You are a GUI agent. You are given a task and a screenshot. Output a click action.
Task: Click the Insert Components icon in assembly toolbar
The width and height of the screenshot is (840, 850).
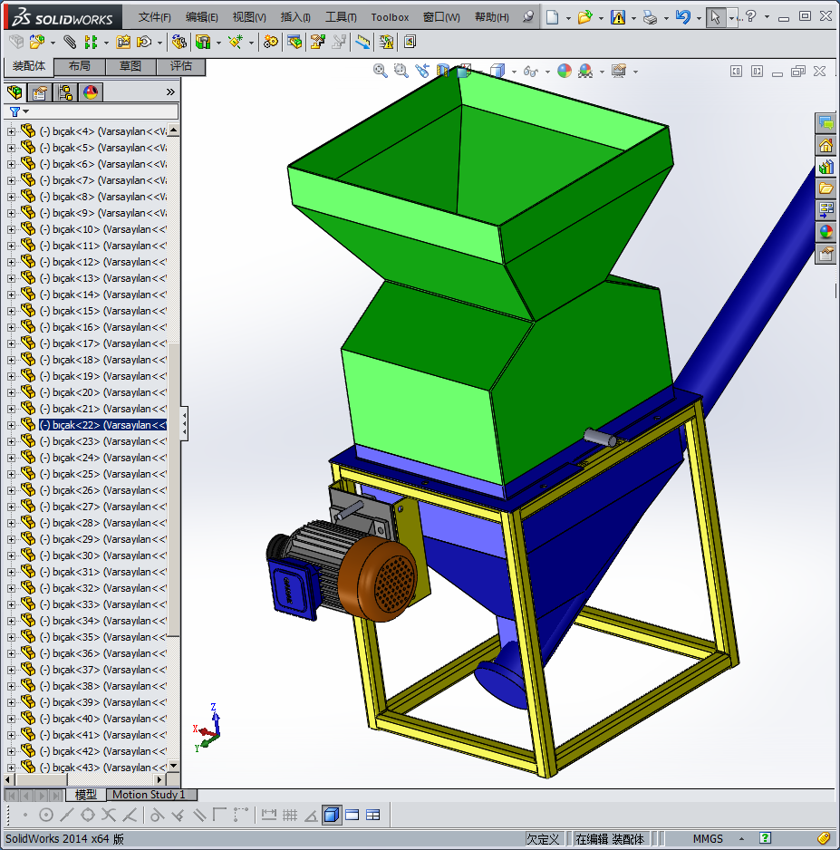pos(37,42)
